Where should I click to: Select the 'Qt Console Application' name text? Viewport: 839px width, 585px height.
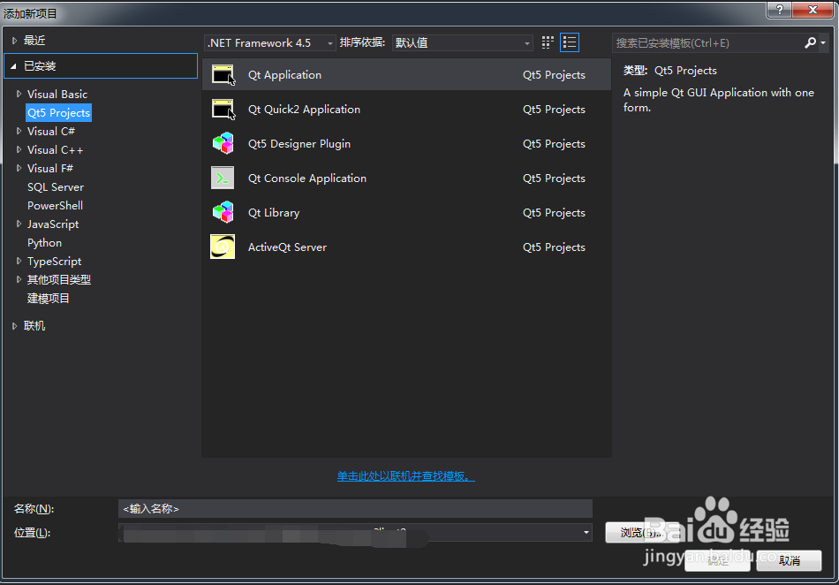(307, 179)
